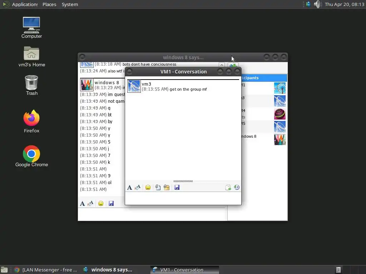The width and height of the screenshot is (366, 274).
Task: Open vm3's Home folder icon
Action: 32,57
